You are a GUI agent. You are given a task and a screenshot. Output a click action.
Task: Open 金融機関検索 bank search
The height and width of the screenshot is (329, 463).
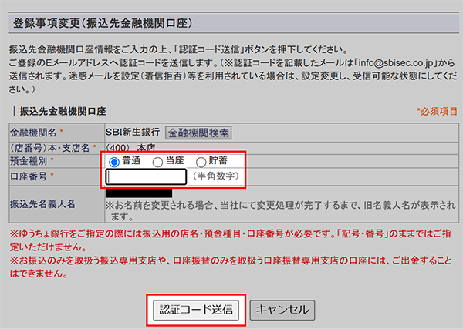click(199, 133)
